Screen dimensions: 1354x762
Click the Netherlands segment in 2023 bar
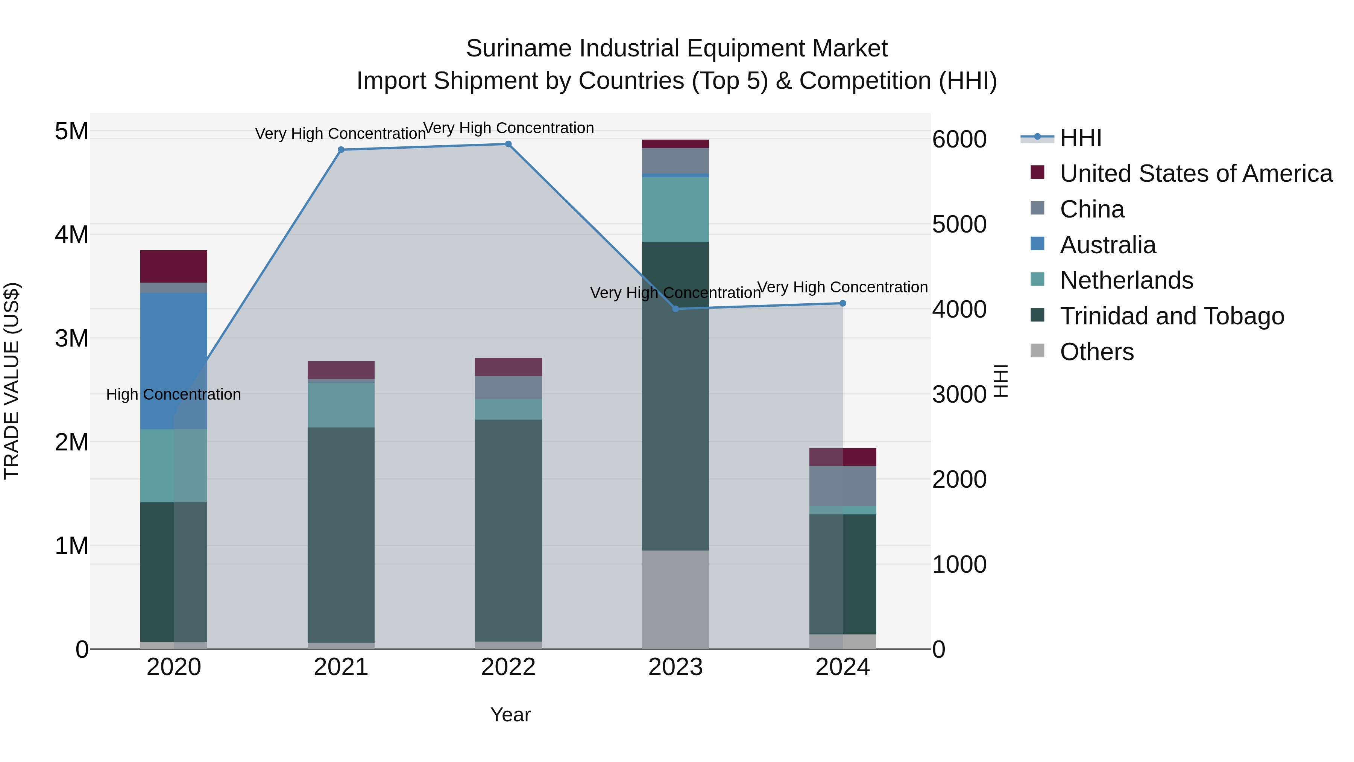click(675, 209)
